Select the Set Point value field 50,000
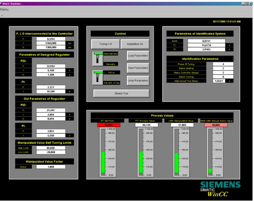Viewport: 254px width, 201px height. pyautogui.click(x=109, y=125)
